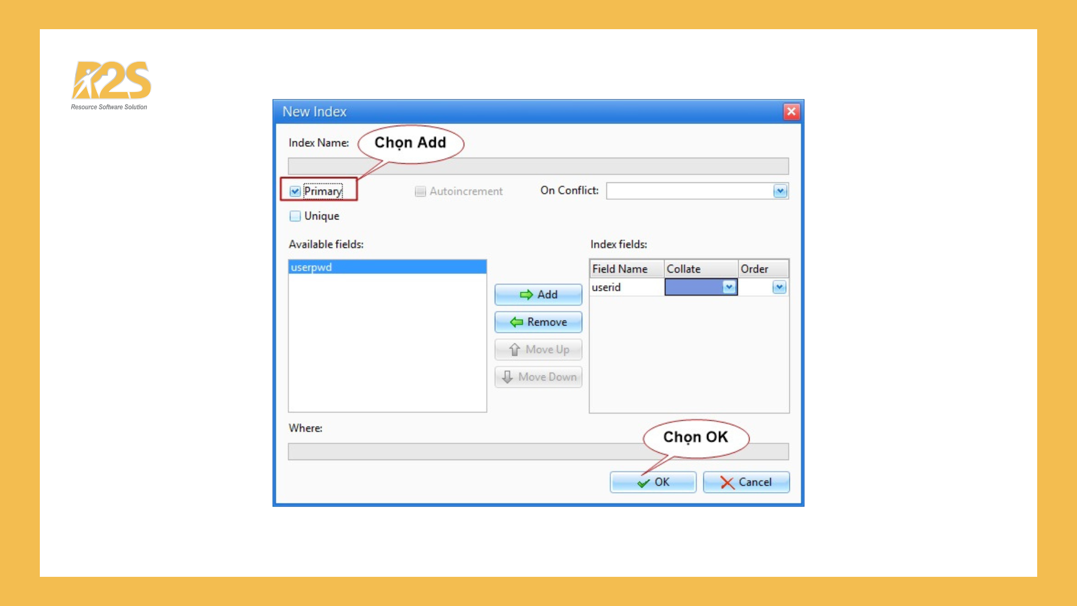
Task: Click the red close icon on title bar
Action: [x=791, y=111]
